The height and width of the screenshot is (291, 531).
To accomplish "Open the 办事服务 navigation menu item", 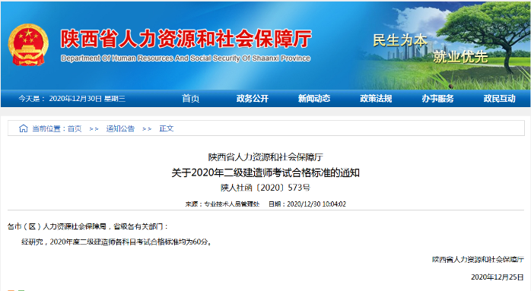I will tap(437, 99).
